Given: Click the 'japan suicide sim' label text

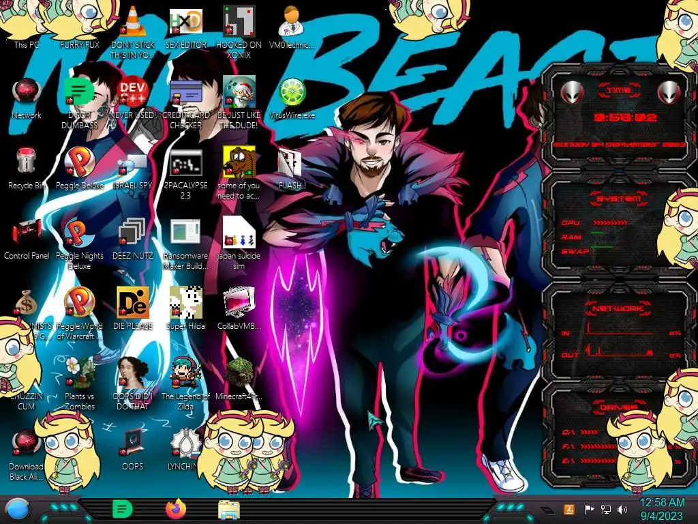Looking at the screenshot, I should (x=239, y=261).
